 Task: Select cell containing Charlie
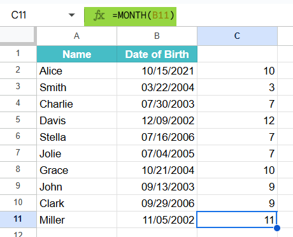pos(76,104)
